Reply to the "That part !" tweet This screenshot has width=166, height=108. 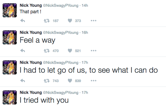tap(23, 21)
